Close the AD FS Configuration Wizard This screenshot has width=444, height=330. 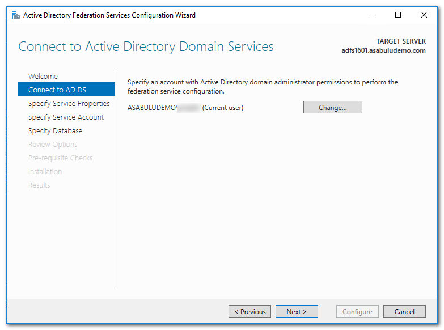[x=424, y=15]
